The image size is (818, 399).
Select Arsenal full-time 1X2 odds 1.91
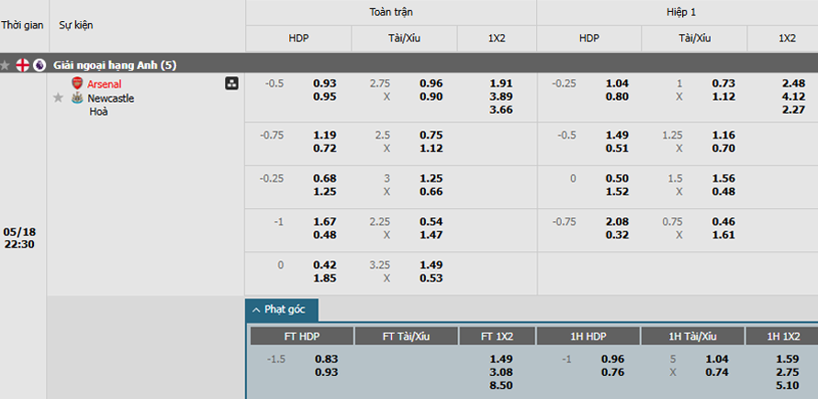pos(501,83)
